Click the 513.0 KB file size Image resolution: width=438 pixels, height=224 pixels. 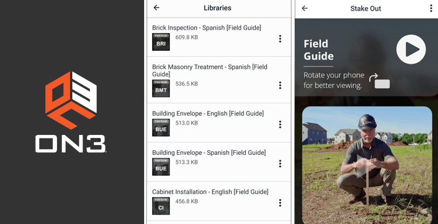click(x=186, y=123)
